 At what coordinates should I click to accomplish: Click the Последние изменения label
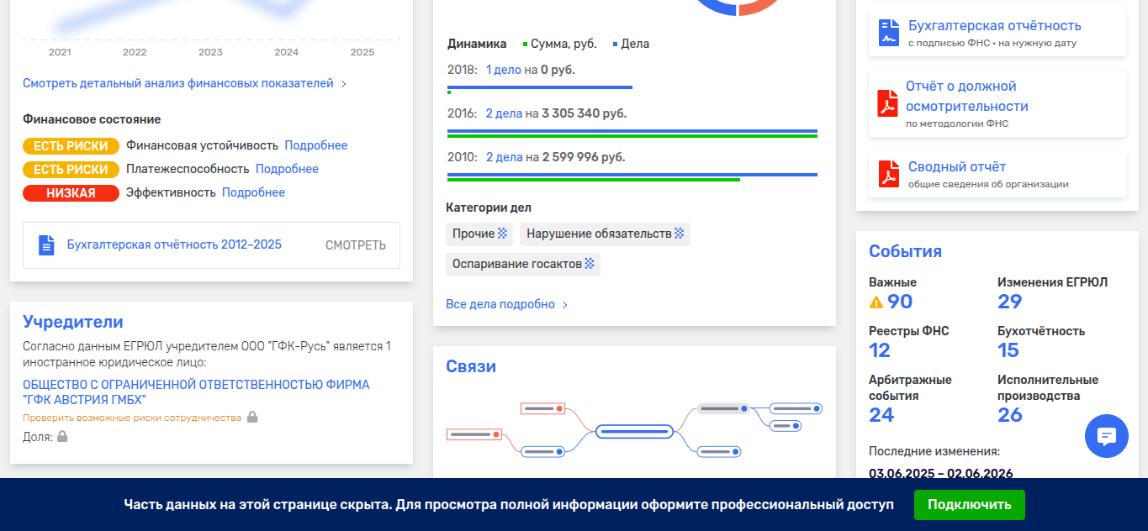(934, 451)
